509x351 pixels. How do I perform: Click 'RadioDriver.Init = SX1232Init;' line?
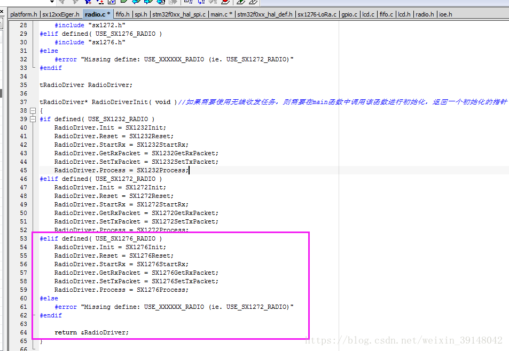(111, 127)
